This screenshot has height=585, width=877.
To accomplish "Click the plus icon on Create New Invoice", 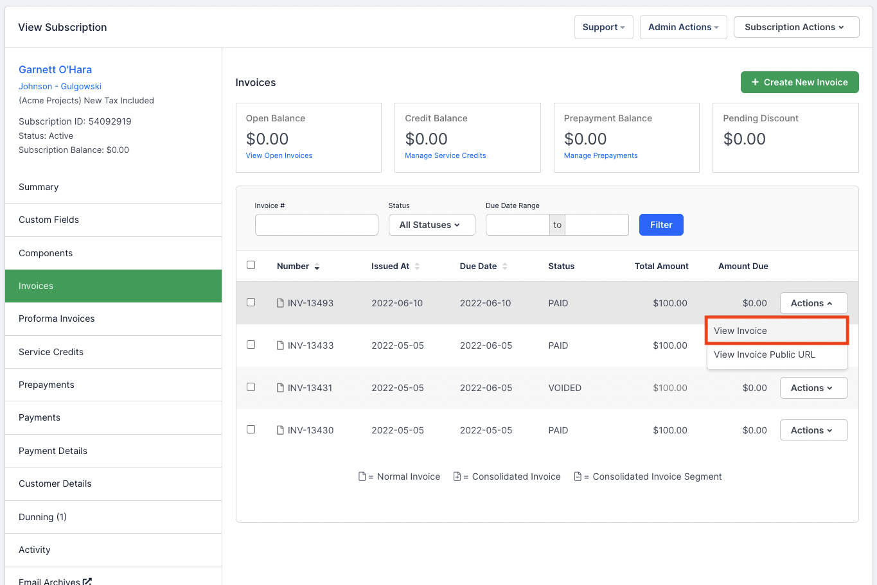I will click(x=754, y=82).
